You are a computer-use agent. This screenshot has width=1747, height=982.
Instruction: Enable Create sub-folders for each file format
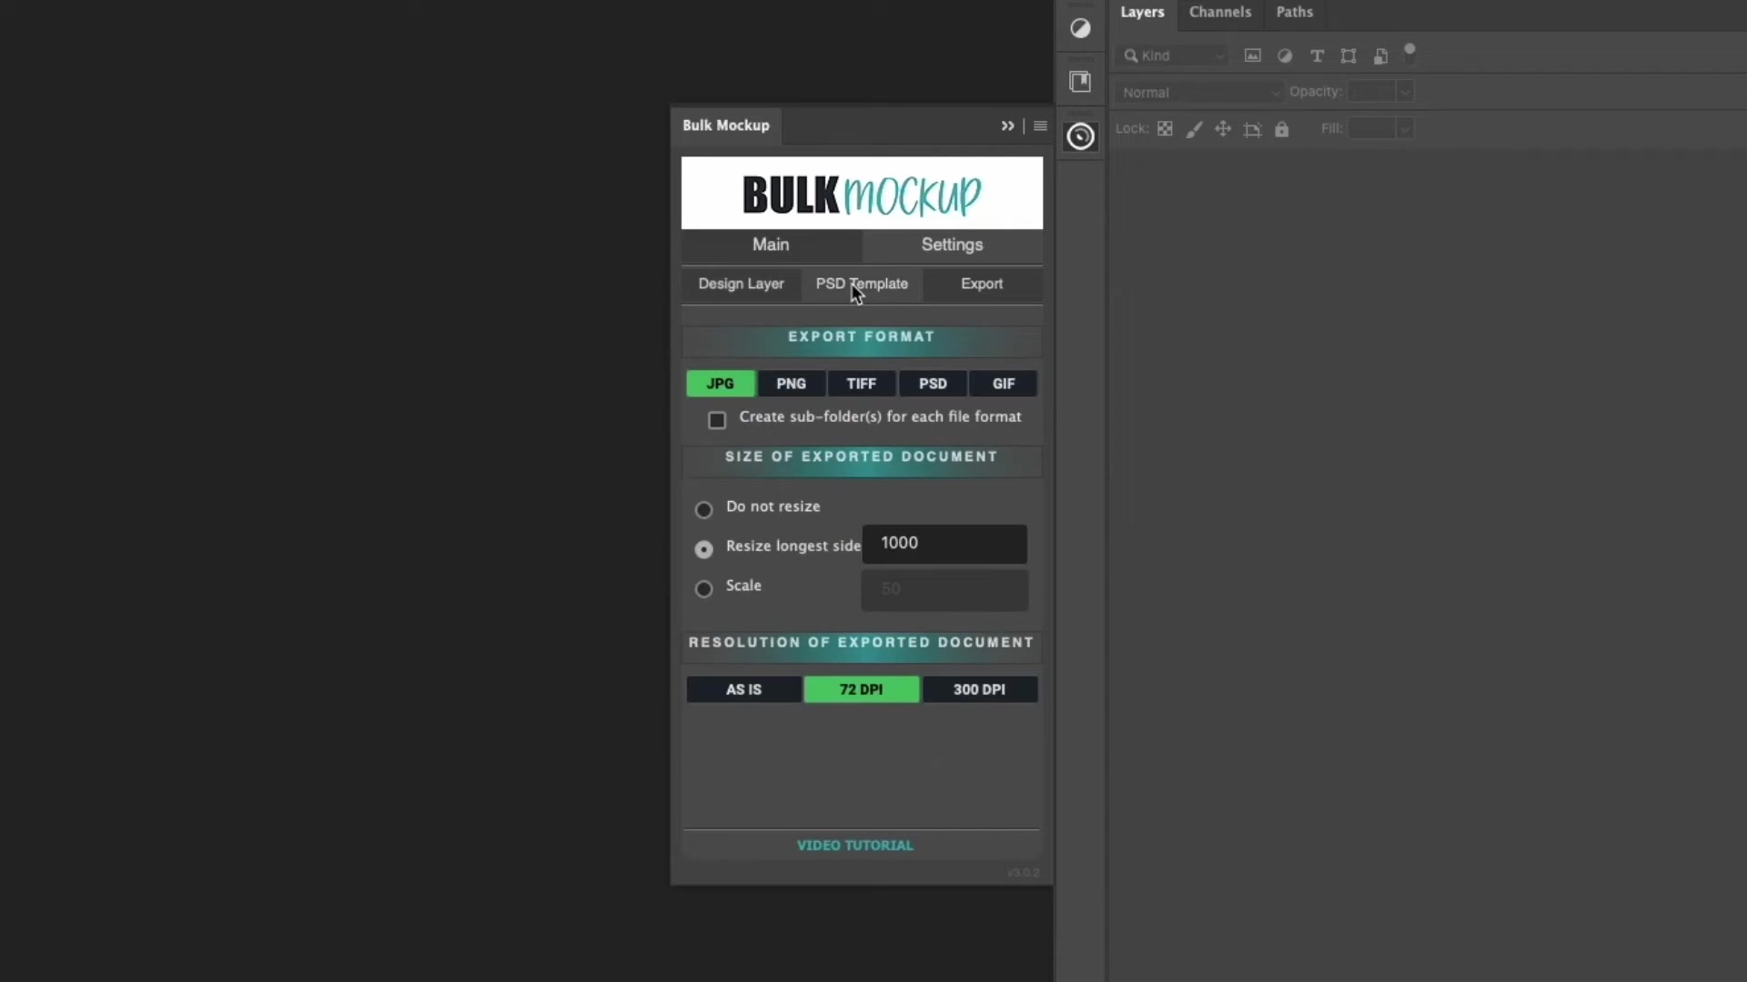click(716, 419)
